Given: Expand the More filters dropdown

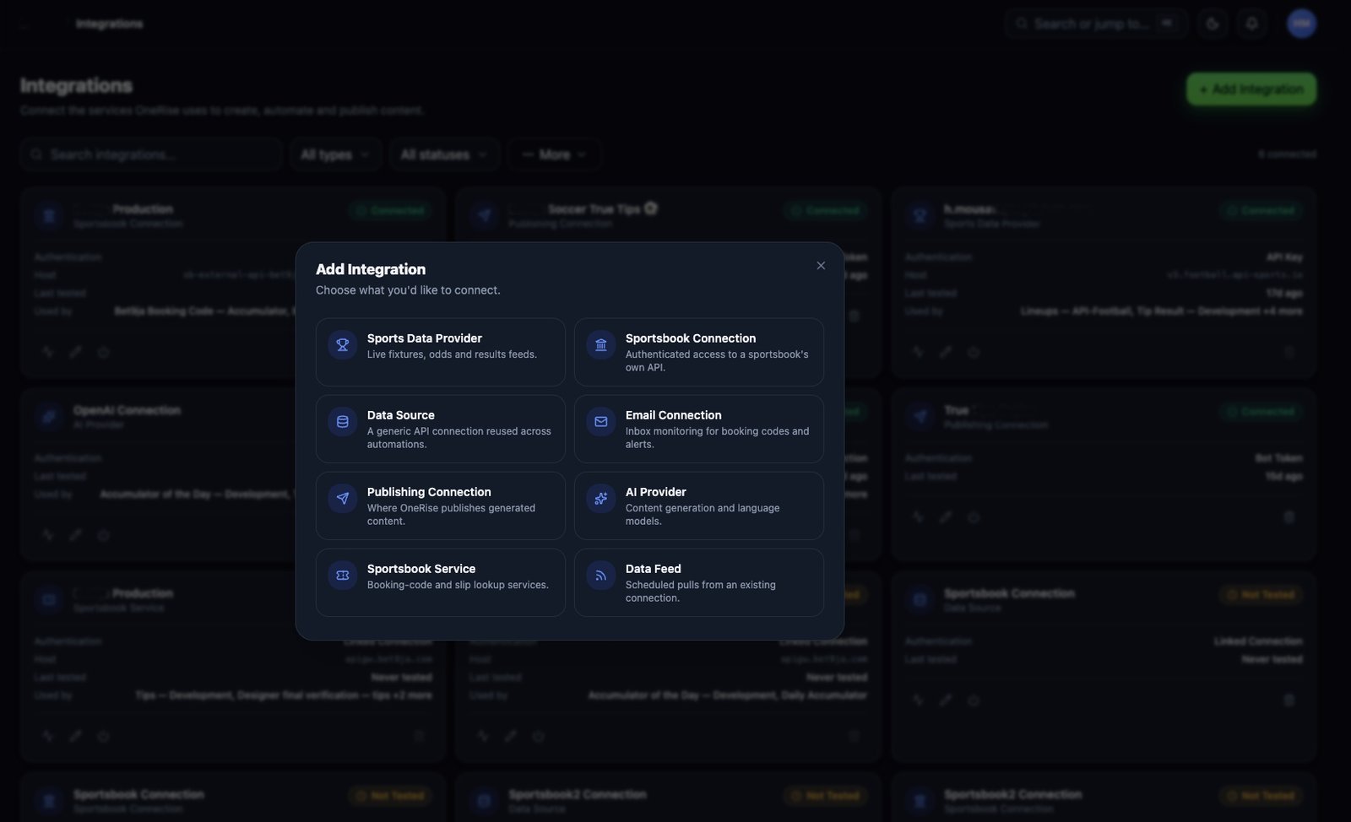Looking at the screenshot, I should click(554, 154).
